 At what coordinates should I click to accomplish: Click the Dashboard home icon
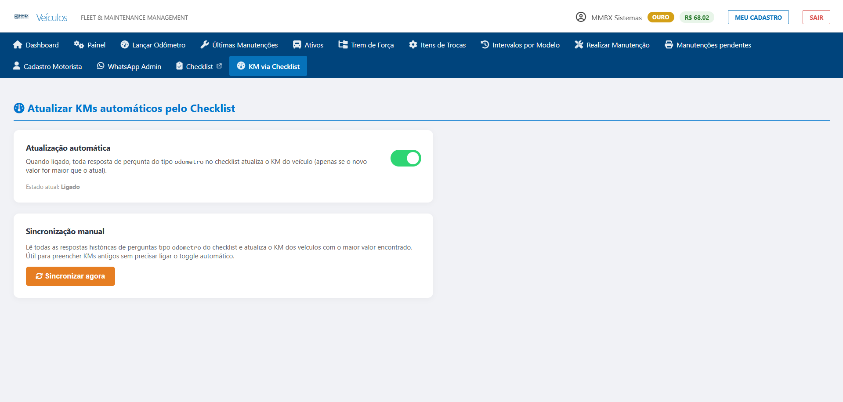point(18,45)
